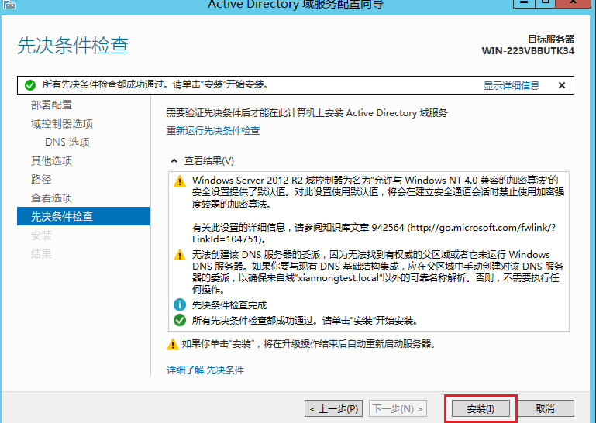Click the first warning icon about Windows NT 4.0

pyautogui.click(x=180, y=181)
